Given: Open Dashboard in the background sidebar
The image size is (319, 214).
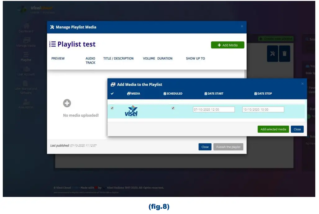Looking at the screenshot, I should click(x=26, y=28).
